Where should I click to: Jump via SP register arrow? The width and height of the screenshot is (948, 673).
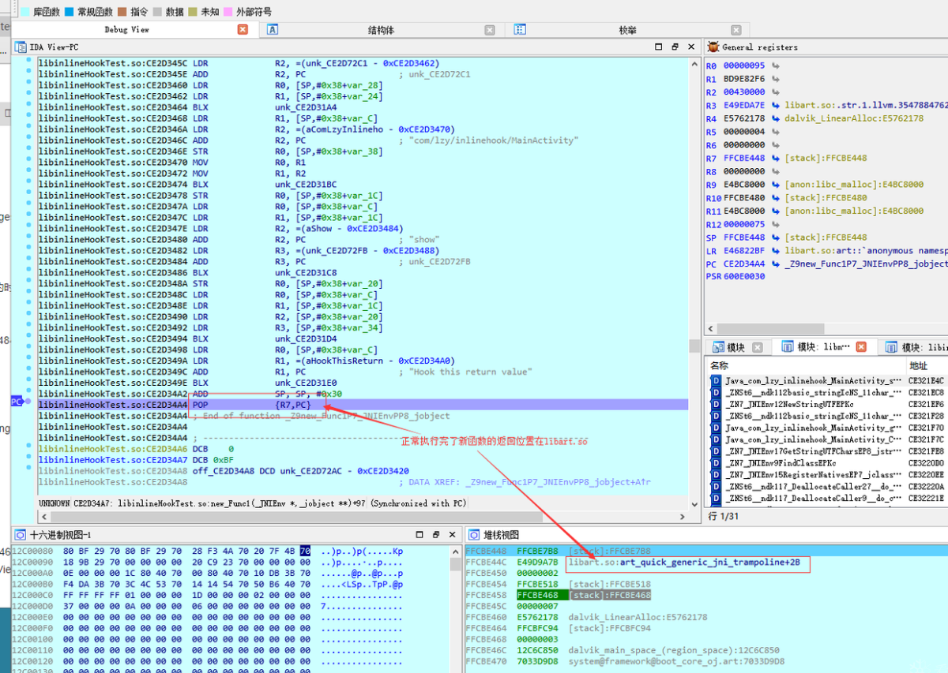[775, 237]
